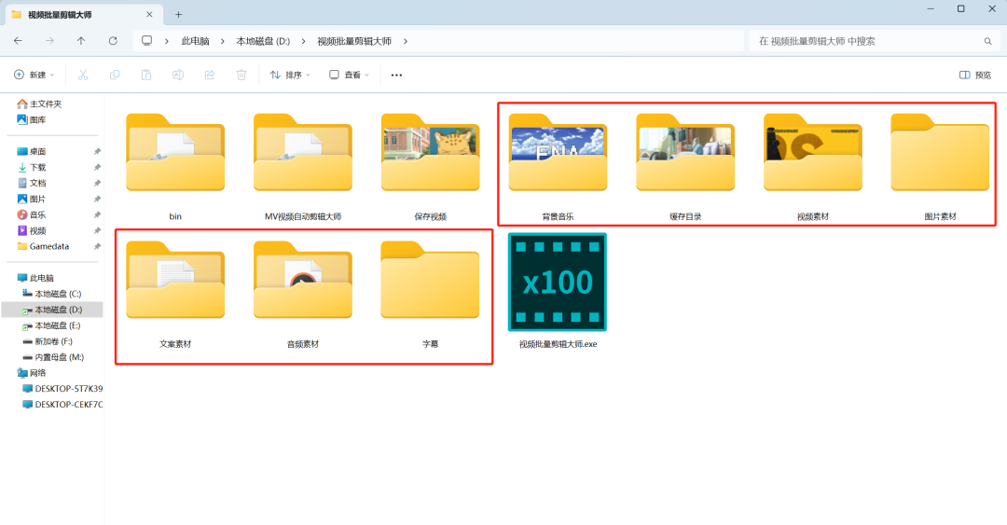This screenshot has height=525, width=1007.
Task: Open the MV视频自动剪辑大师 folder
Action: pyautogui.click(x=302, y=153)
